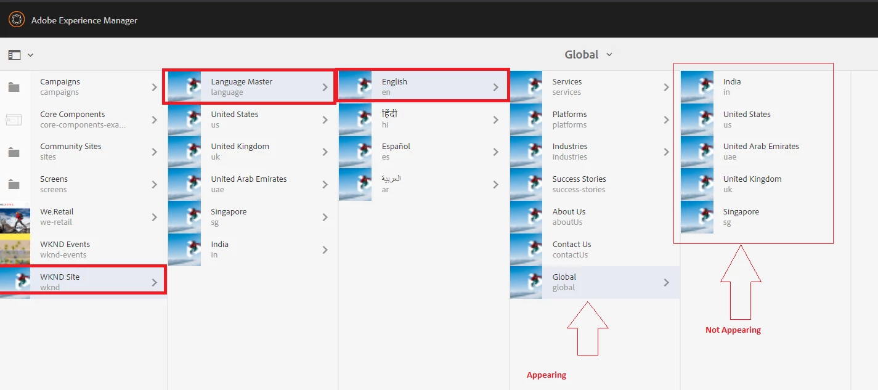Open the WKND Events site row
Image resolution: width=878 pixels, height=390 pixels.
83,250
